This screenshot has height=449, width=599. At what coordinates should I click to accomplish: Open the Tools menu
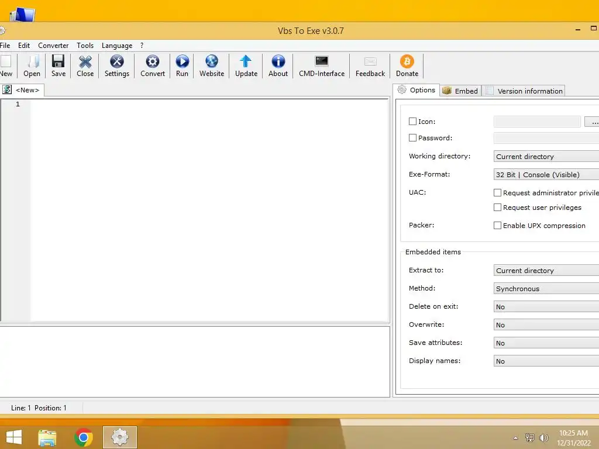coord(85,46)
